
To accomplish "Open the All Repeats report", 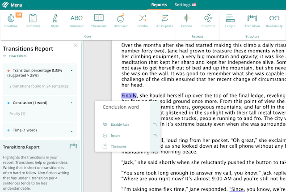I will pyautogui.click(x=164, y=21).
